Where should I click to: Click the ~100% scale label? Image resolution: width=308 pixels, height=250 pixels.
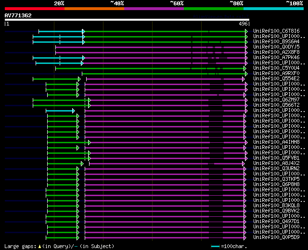pos(295,3)
